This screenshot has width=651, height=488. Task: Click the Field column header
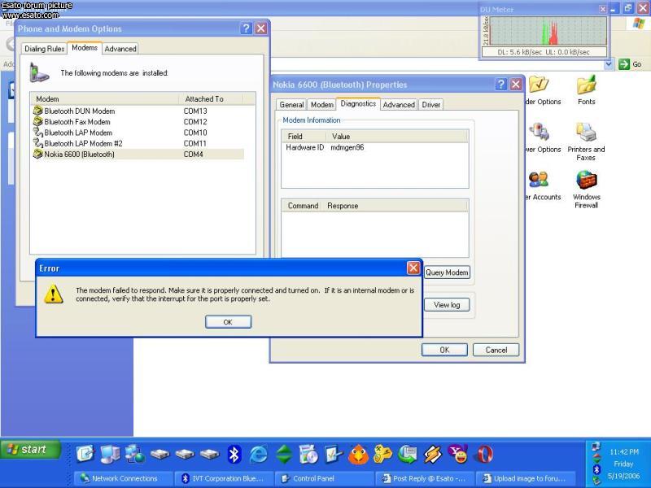304,136
